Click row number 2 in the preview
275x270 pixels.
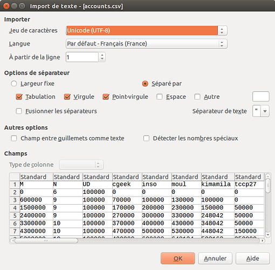[15, 192]
